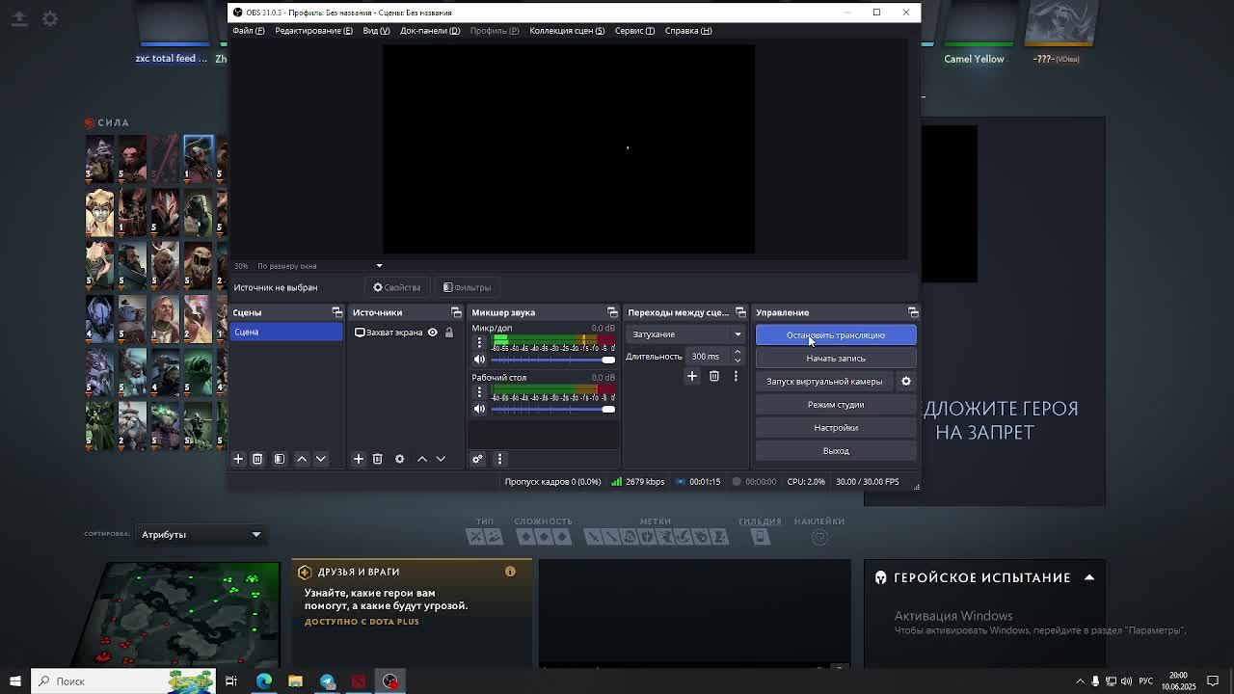The image size is (1234, 694).
Task: Open advanced audio properties gears icon
Action: (x=477, y=459)
